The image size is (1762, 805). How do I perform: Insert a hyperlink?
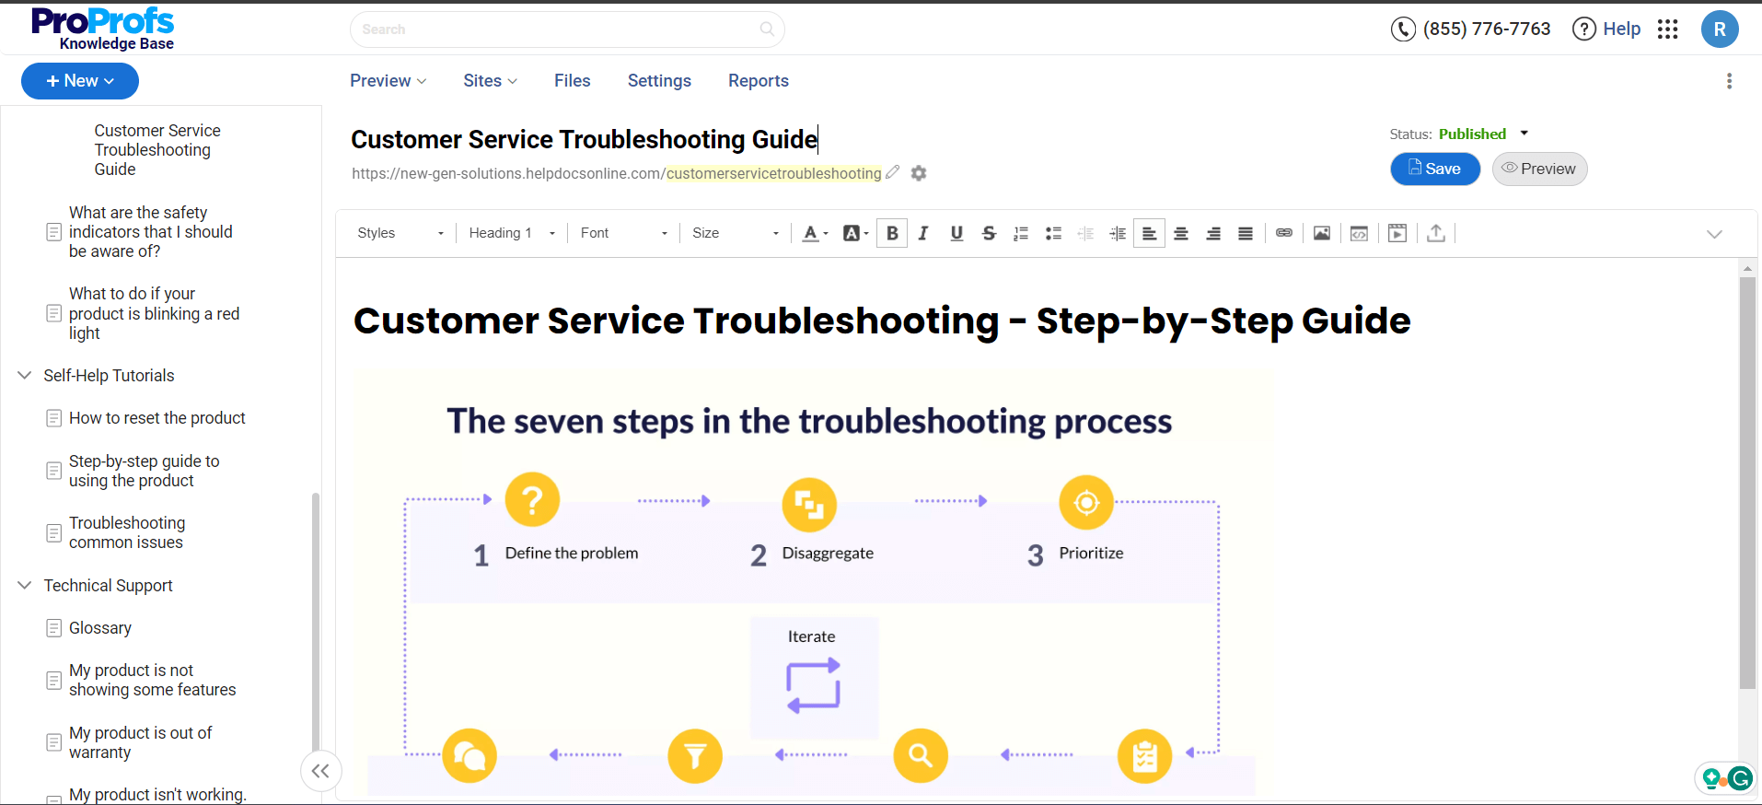coord(1284,233)
